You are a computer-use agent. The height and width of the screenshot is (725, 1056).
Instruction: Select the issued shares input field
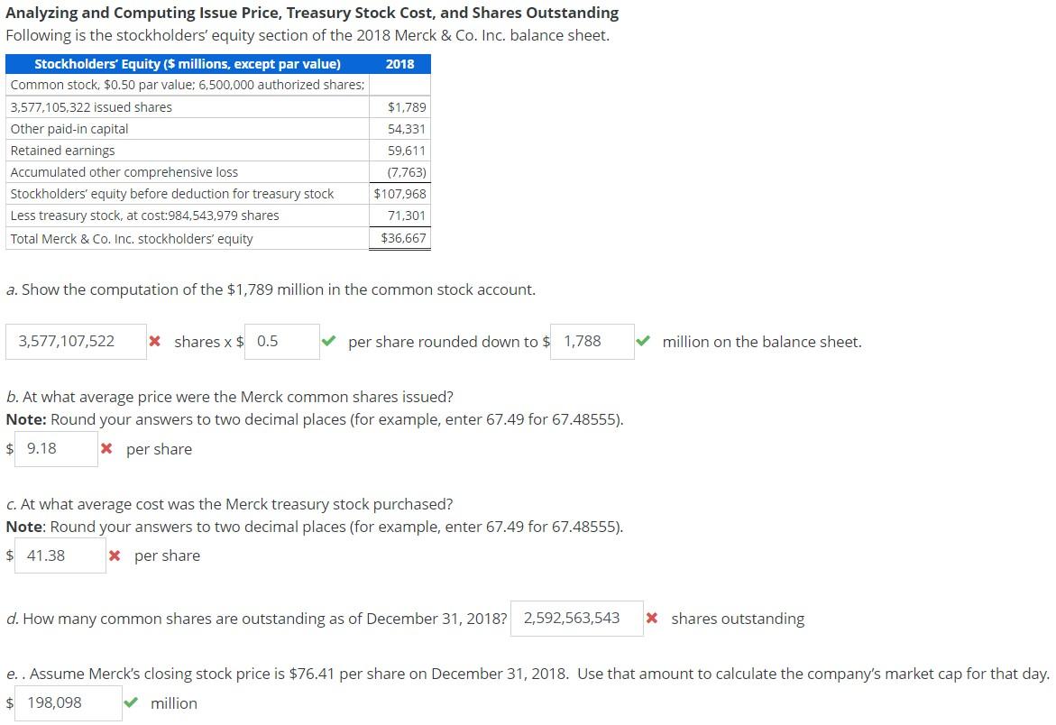point(76,341)
